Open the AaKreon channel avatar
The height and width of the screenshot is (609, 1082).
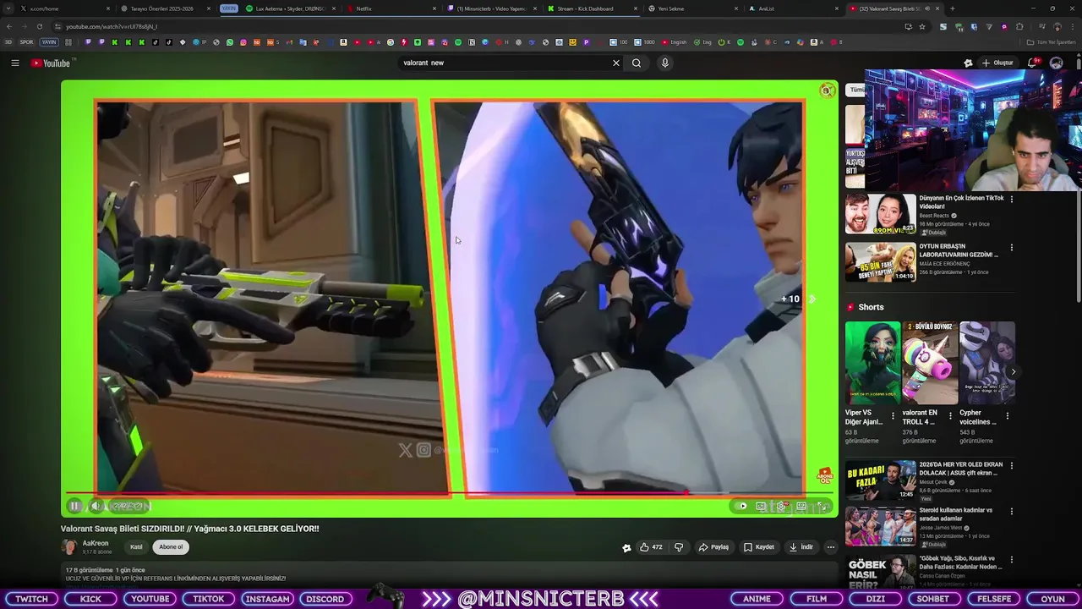69,547
